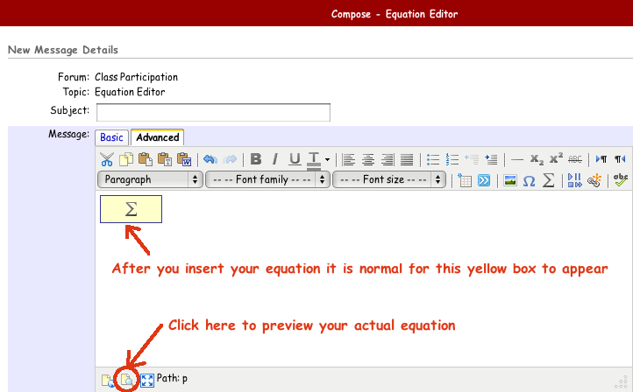Viewport: 633px width, 392px height.
Task: Insert an image
Action: (510, 180)
